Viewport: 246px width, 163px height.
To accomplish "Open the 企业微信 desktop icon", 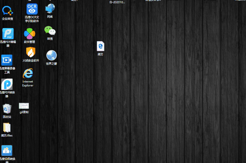I will click(7, 11).
